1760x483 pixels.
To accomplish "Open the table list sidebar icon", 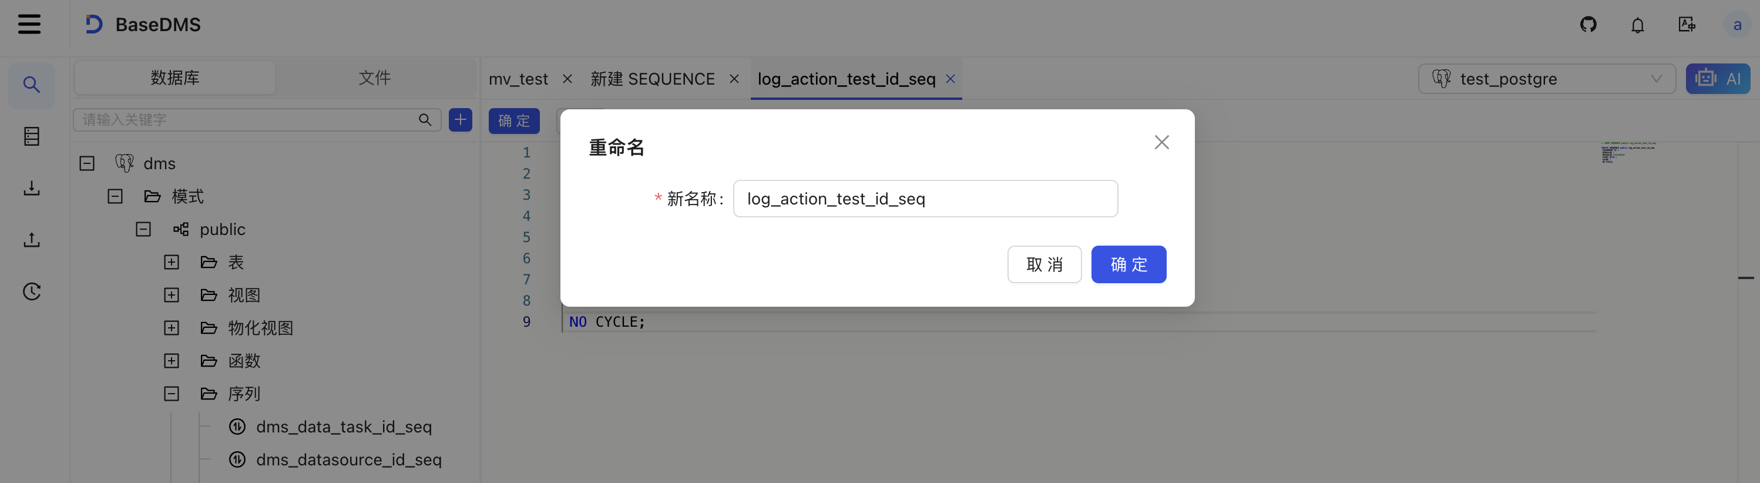I will point(32,136).
